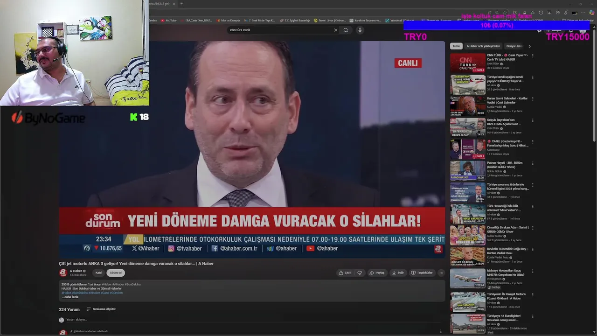Open Türkiye savunma ürünleriyle video thumbnail
This screenshot has width=597, height=336.
(x=467, y=192)
